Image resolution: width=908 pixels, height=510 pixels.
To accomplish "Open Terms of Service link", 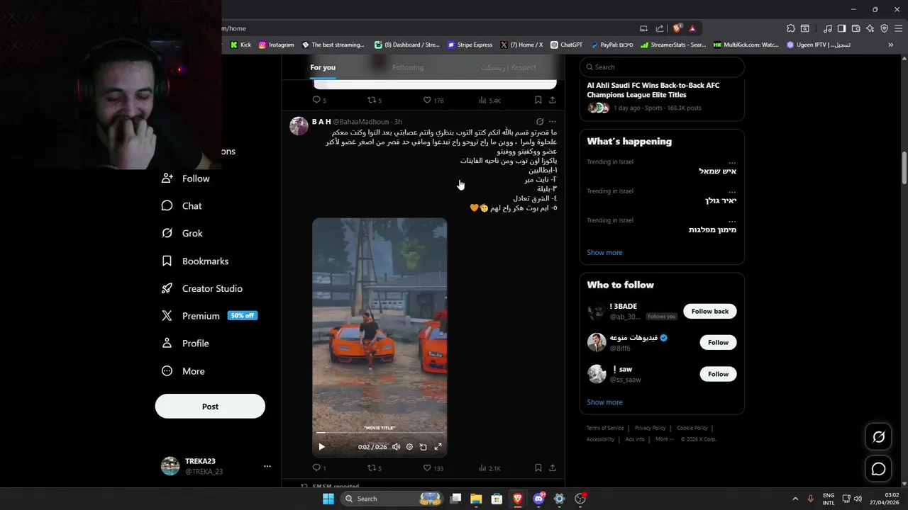I will tap(605, 428).
